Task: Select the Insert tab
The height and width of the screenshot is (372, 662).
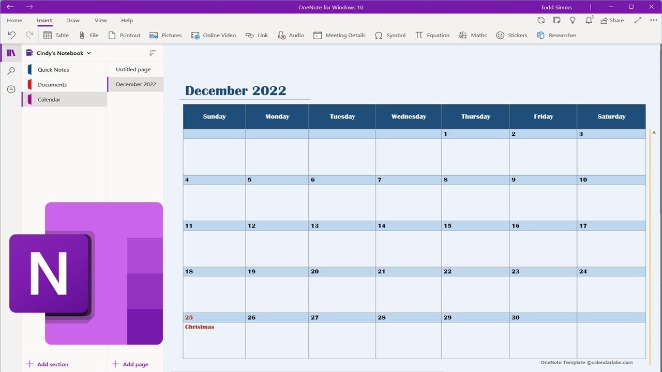Action: (x=44, y=20)
